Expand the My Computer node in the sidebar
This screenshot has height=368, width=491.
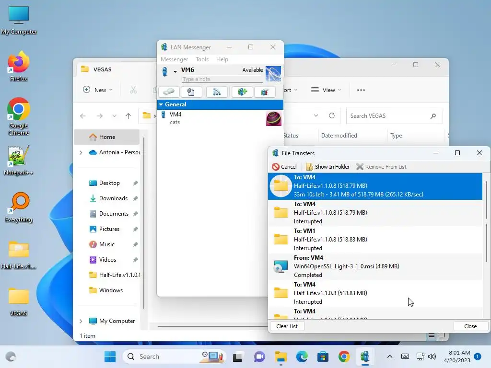coord(81,321)
